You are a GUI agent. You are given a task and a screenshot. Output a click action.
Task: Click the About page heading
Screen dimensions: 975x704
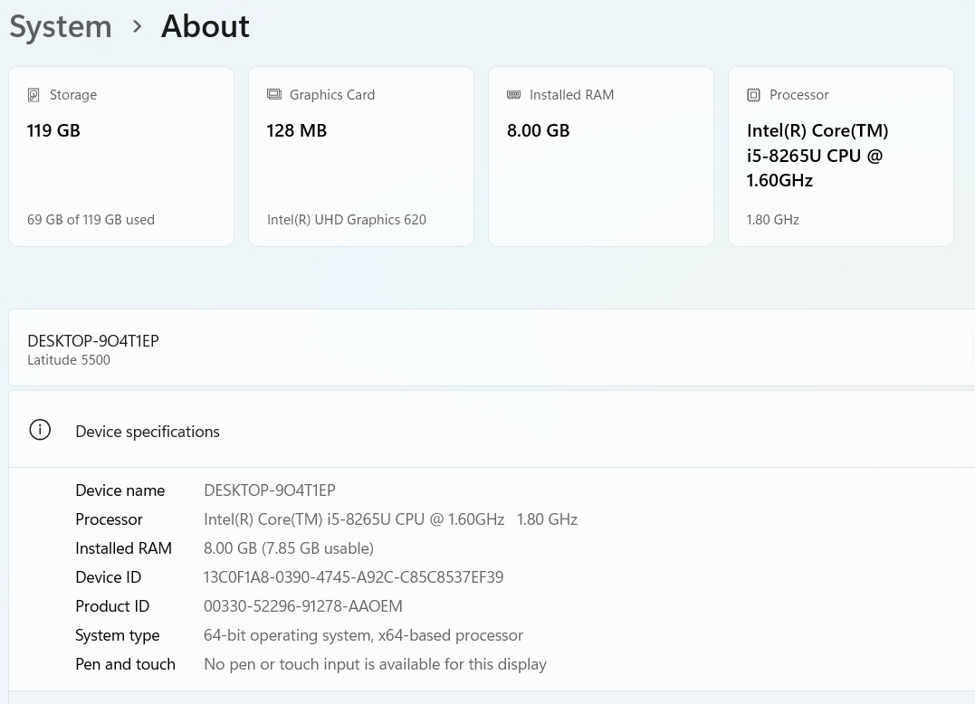[x=205, y=26]
